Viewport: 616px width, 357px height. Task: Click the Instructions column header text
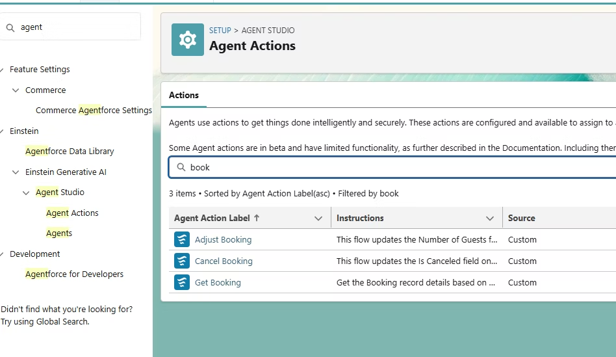(x=360, y=218)
